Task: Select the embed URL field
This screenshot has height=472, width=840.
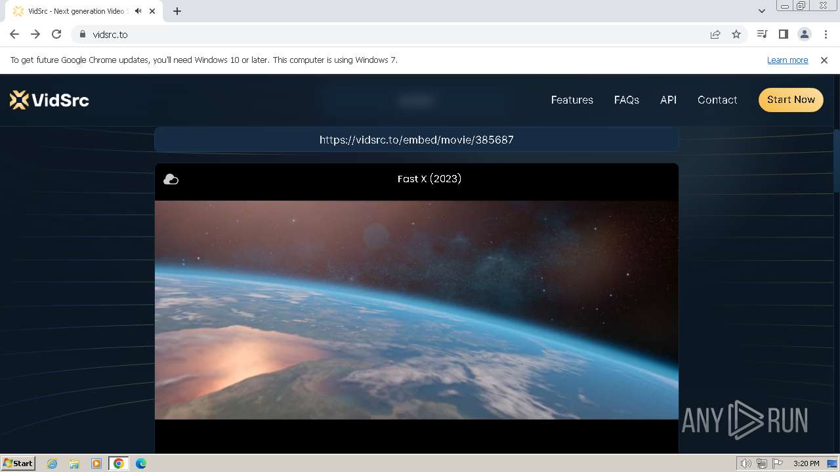Action: 416,140
